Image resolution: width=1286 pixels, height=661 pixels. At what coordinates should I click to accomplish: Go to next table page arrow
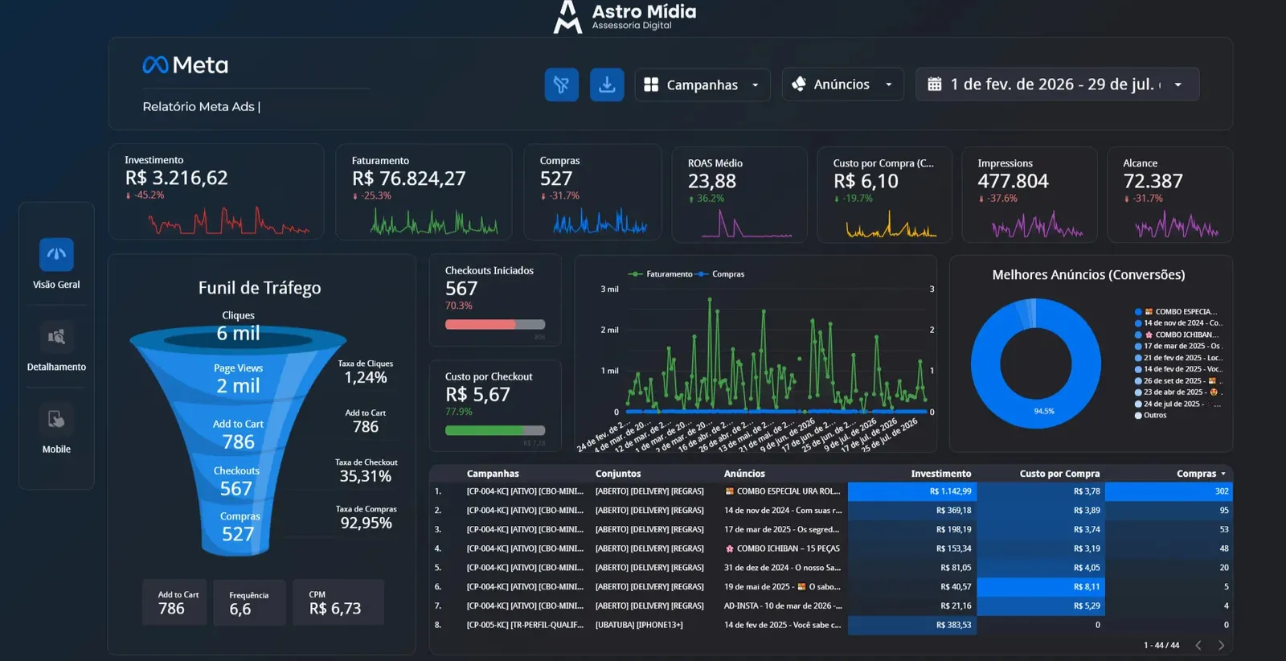1222,645
